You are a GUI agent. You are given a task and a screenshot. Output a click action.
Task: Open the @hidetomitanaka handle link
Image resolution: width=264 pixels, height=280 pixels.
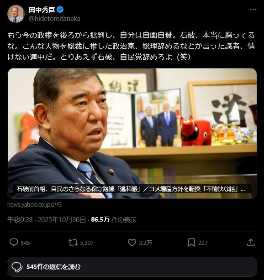point(54,19)
